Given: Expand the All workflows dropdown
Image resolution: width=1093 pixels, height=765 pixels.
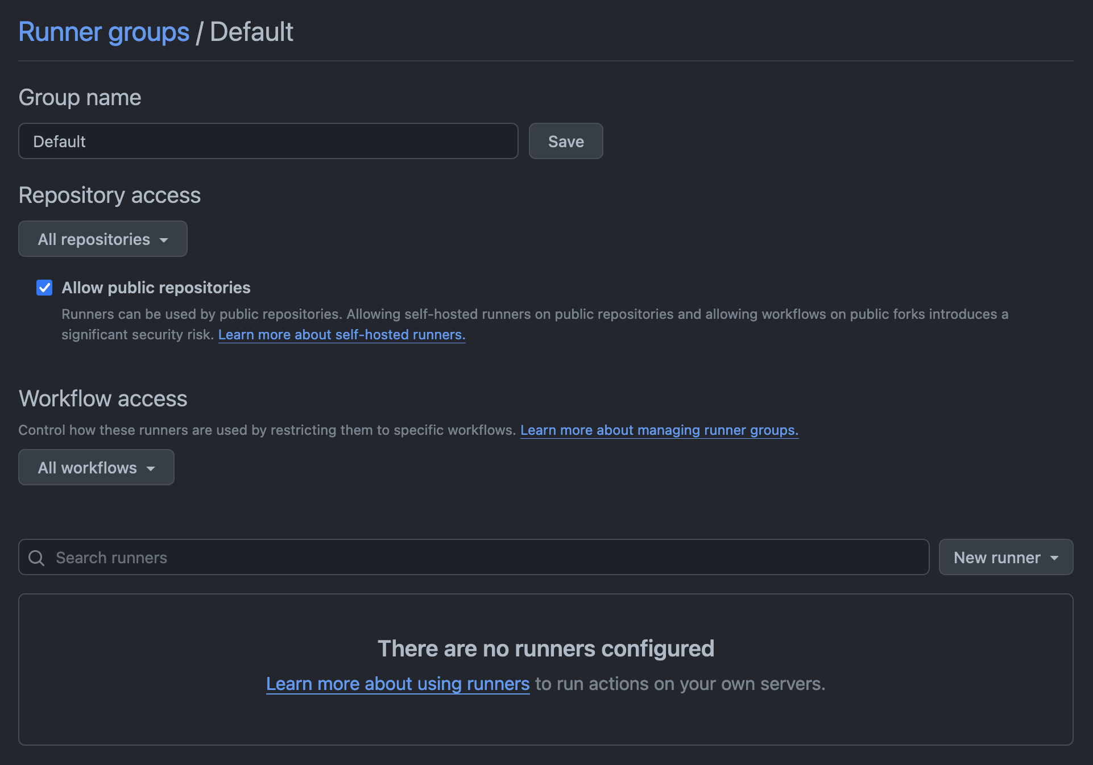Looking at the screenshot, I should coord(96,467).
